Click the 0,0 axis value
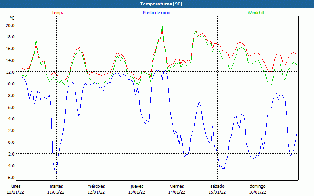The height and width of the screenshot is (196, 314). pos(11,142)
